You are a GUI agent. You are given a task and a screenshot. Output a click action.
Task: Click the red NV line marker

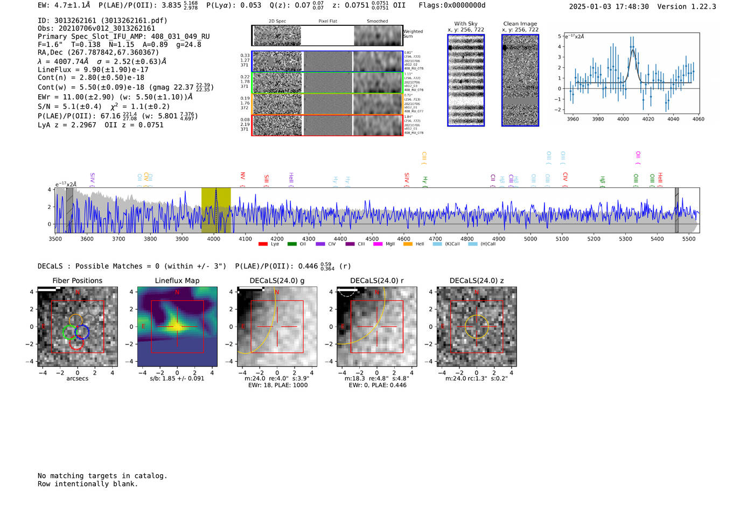tap(242, 179)
